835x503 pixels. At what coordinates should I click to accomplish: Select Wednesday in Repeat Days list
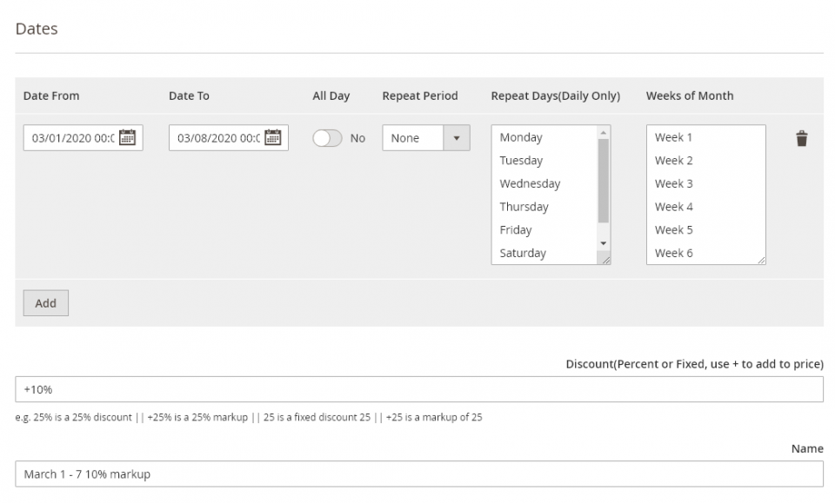[x=531, y=183]
